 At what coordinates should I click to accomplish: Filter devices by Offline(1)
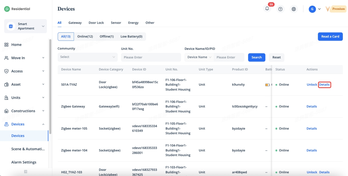[x=107, y=37]
